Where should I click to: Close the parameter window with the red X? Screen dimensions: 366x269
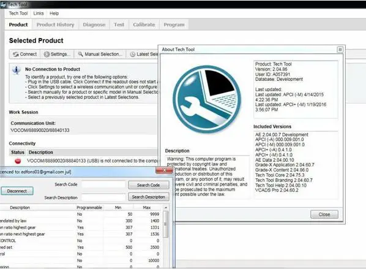tap(164, 170)
